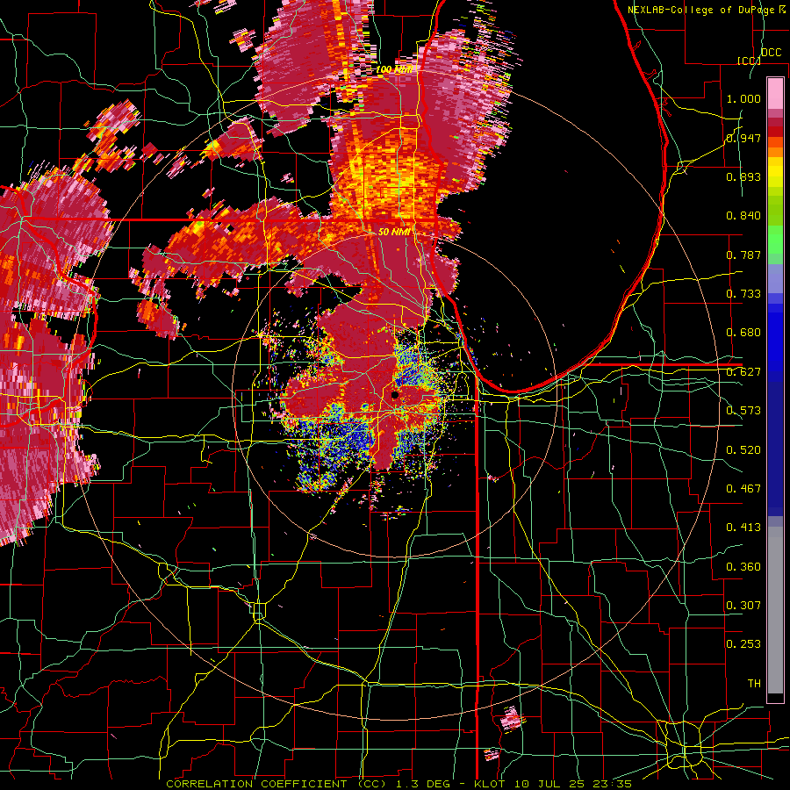Select the 0.840 legend value

click(743, 216)
